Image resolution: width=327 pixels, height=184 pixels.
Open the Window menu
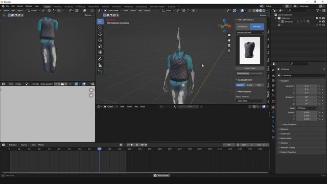(x=29, y=6)
